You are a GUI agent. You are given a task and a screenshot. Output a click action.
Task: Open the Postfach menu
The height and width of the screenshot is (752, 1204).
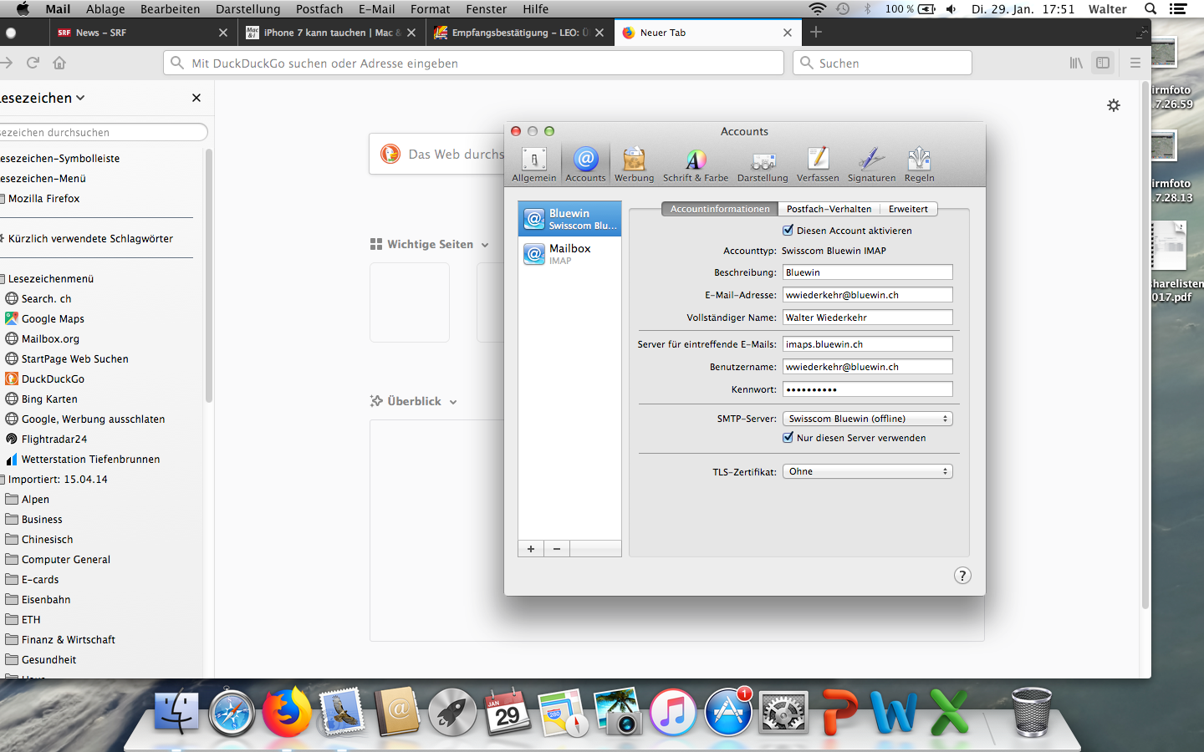point(319,9)
